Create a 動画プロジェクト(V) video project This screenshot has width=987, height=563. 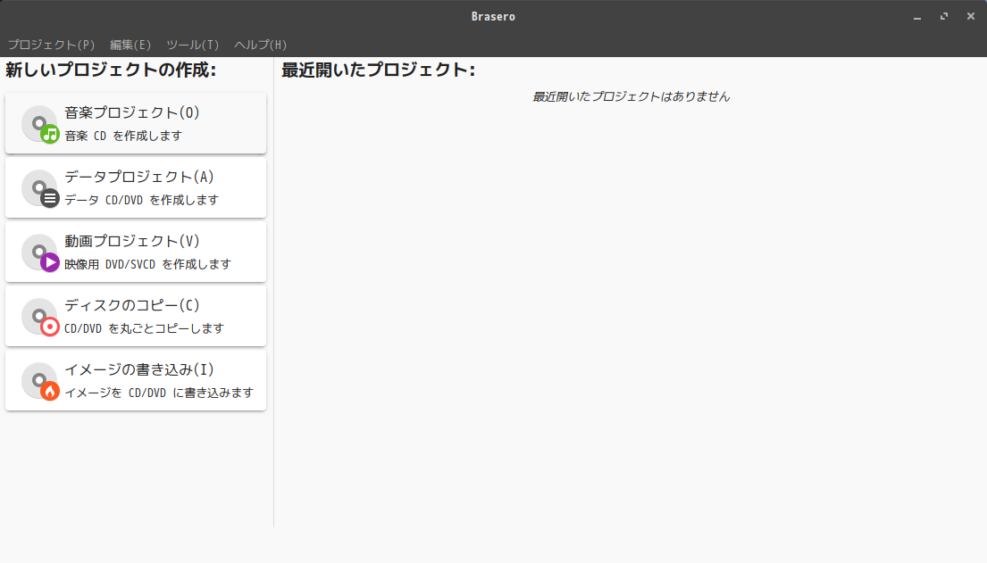point(136,252)
